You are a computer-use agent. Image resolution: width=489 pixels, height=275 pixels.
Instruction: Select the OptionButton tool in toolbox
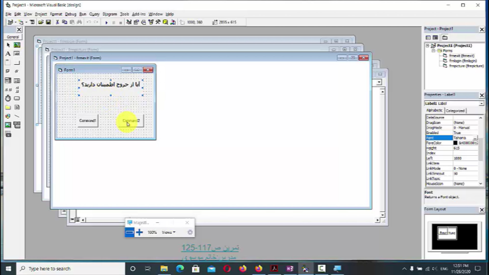click(x=17, y=72)
